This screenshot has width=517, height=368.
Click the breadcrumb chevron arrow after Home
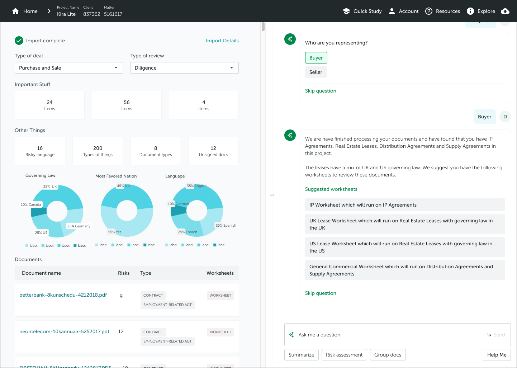(x=49, y=11)
